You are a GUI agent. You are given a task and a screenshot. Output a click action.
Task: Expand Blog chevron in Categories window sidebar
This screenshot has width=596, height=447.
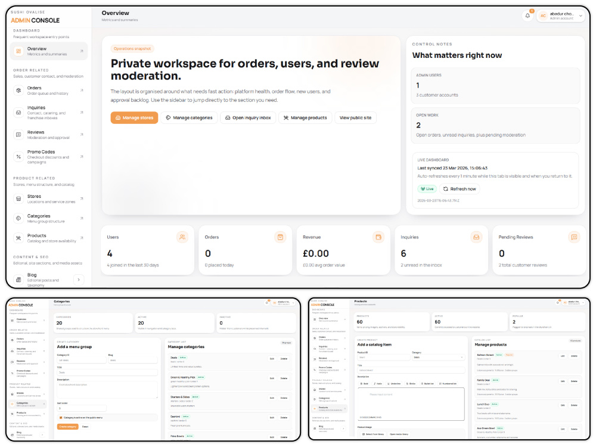(x=42, y=435)
